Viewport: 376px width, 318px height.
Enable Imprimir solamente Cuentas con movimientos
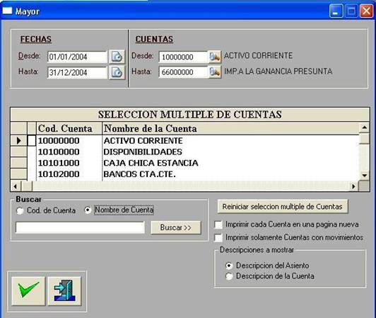218,237
